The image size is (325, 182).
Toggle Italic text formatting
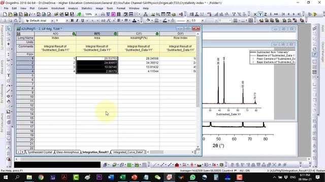pyautogui.click(x=77, y=20)
